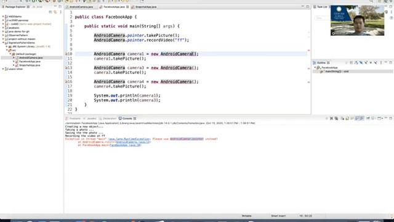The width and height of the screenshot is (394, 222).
Task: Expand SnapchatApp.java tree arrow
Action: tap(14, 65)
